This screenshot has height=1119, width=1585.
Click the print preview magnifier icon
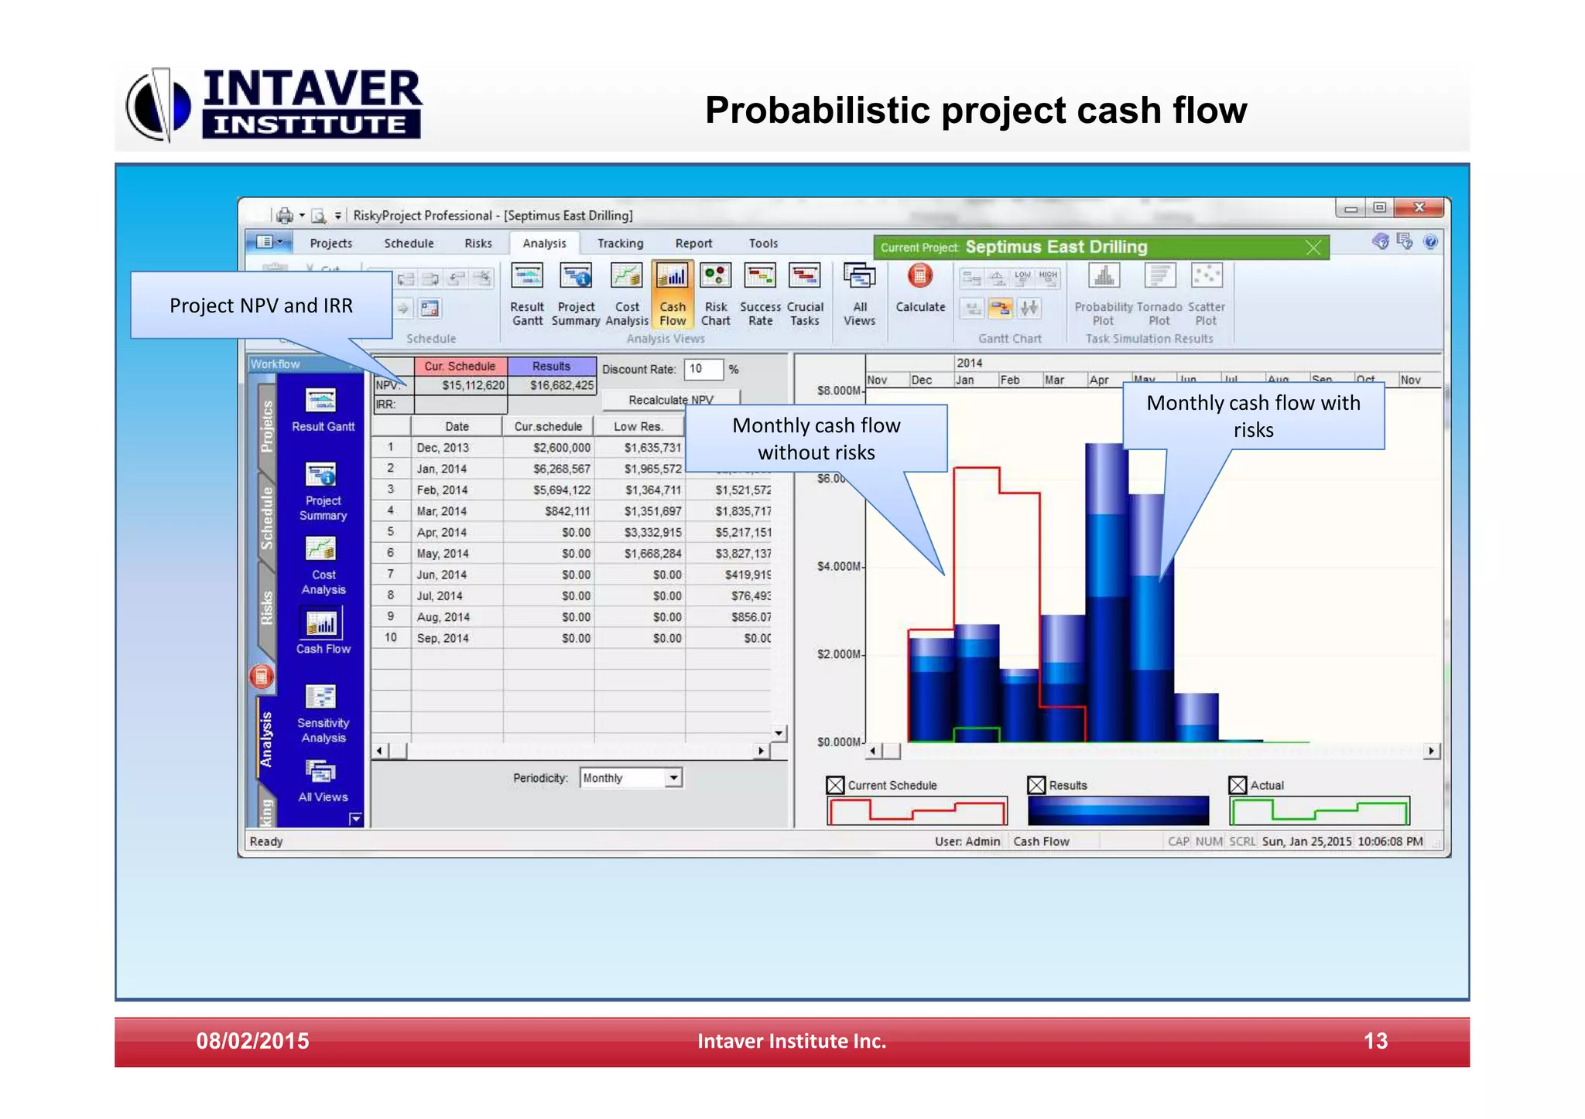tap(318, 215)
